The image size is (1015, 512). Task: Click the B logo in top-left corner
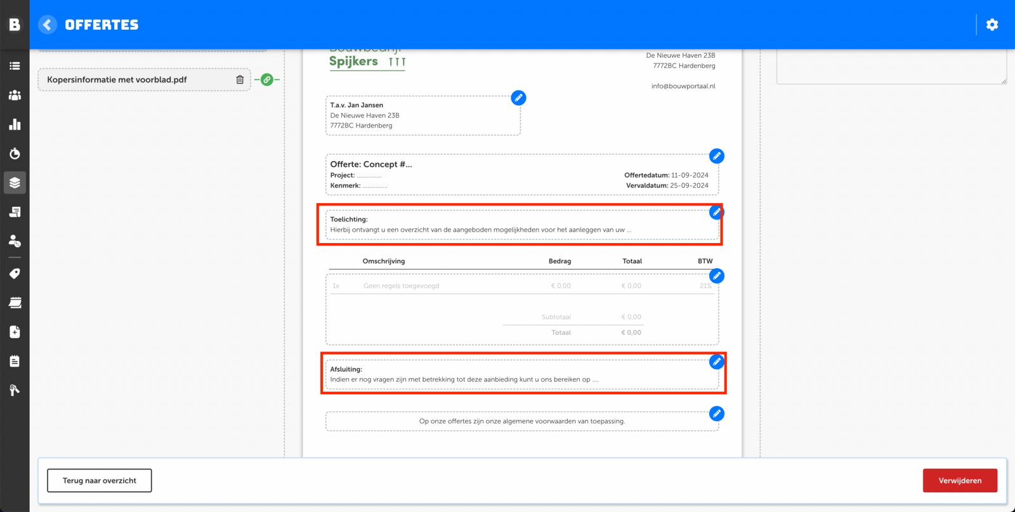click(x=15, y=25)
